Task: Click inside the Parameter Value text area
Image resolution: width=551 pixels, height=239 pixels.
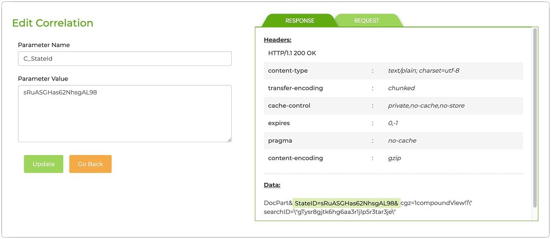Action: [124, 114]
